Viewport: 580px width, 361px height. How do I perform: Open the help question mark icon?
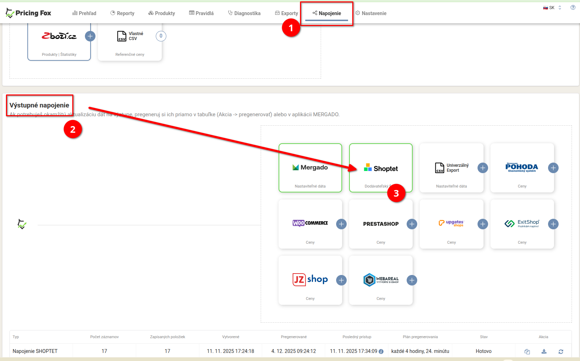pos(573,7)
